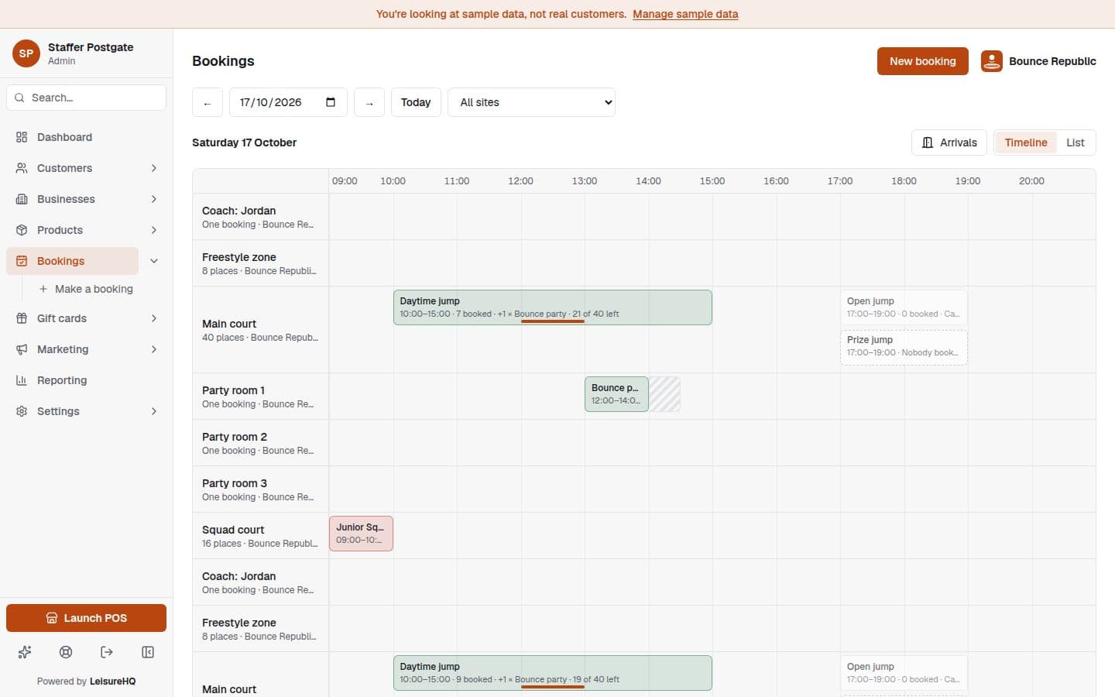The width and height of the screenshot is (1115, 697).
Task: Click the Reporting bar chart icon
Action: [x=22, y=380]
